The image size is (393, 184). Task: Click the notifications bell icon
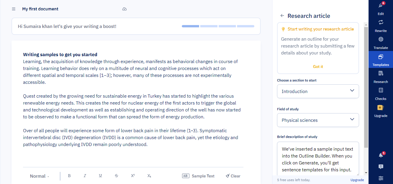[x=381, y=155]
